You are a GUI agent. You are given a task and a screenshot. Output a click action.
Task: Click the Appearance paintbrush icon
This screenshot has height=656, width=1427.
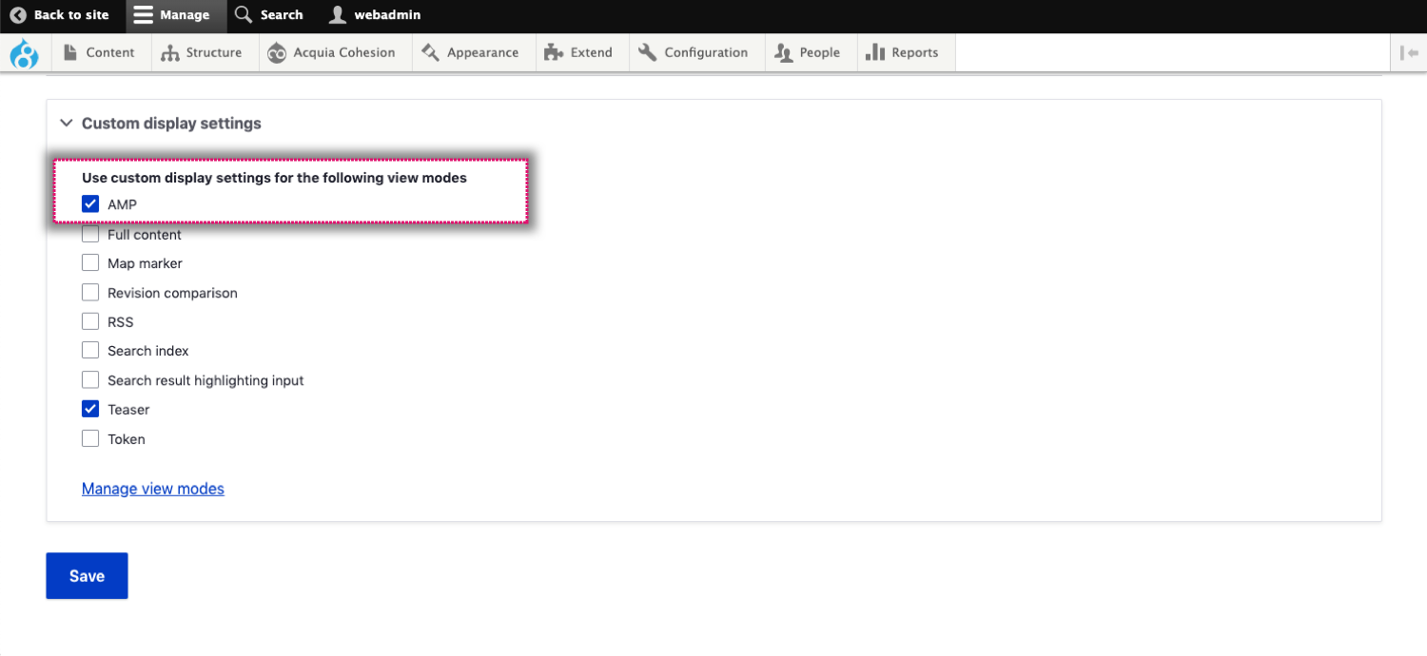(430, 52)
